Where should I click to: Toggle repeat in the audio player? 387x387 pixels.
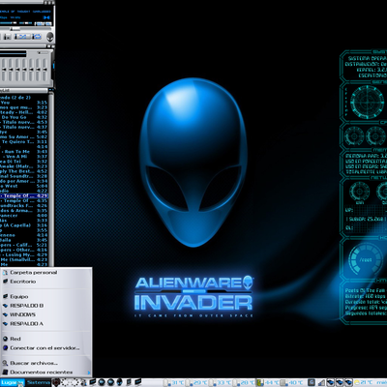pos(37,37)
